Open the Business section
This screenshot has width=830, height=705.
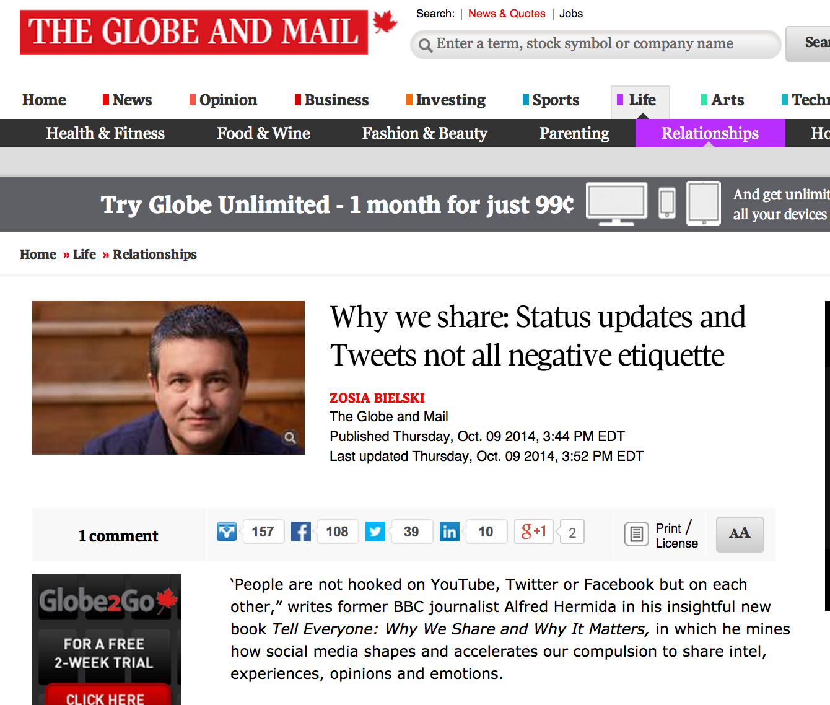(x=332, y=100)
